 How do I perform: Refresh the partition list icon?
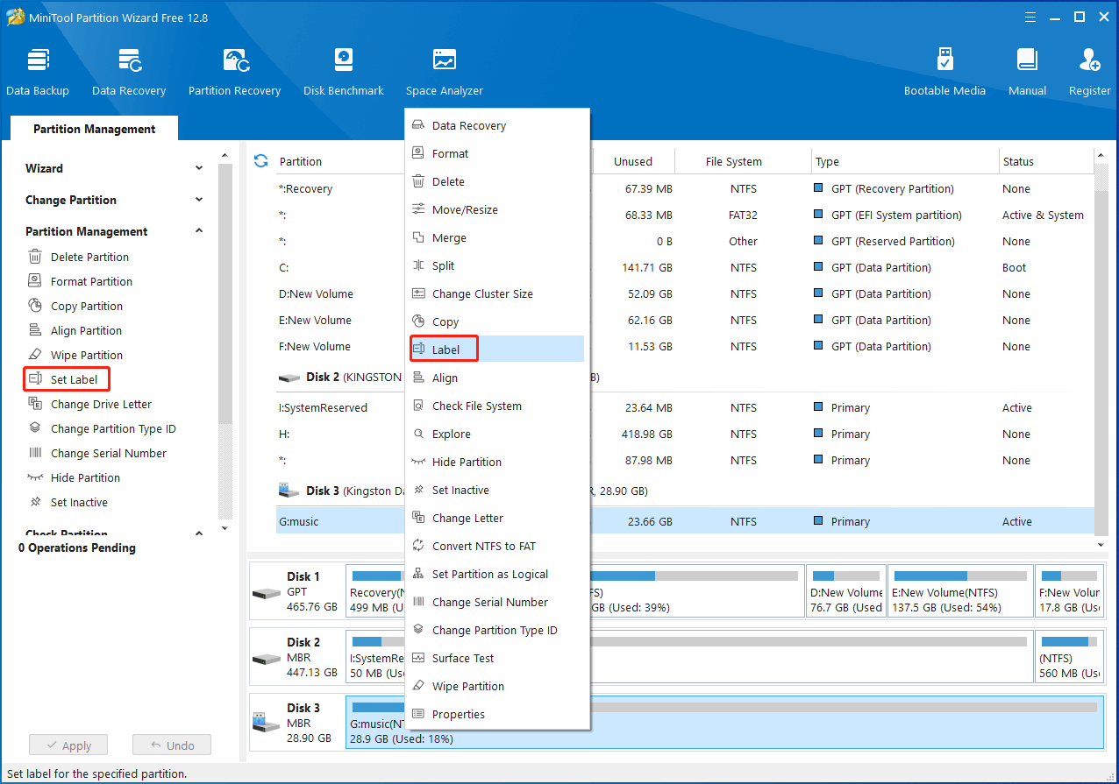click(x=260, y=161)
